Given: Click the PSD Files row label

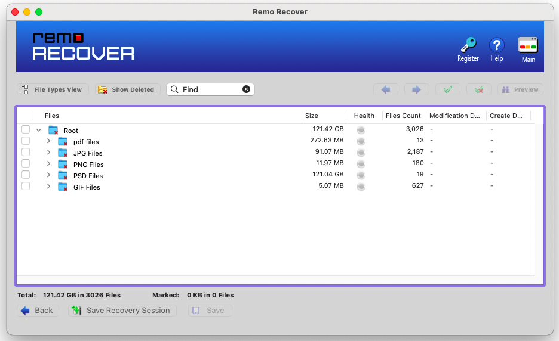Looking at the screenshot, I should [x=88, y=176].
